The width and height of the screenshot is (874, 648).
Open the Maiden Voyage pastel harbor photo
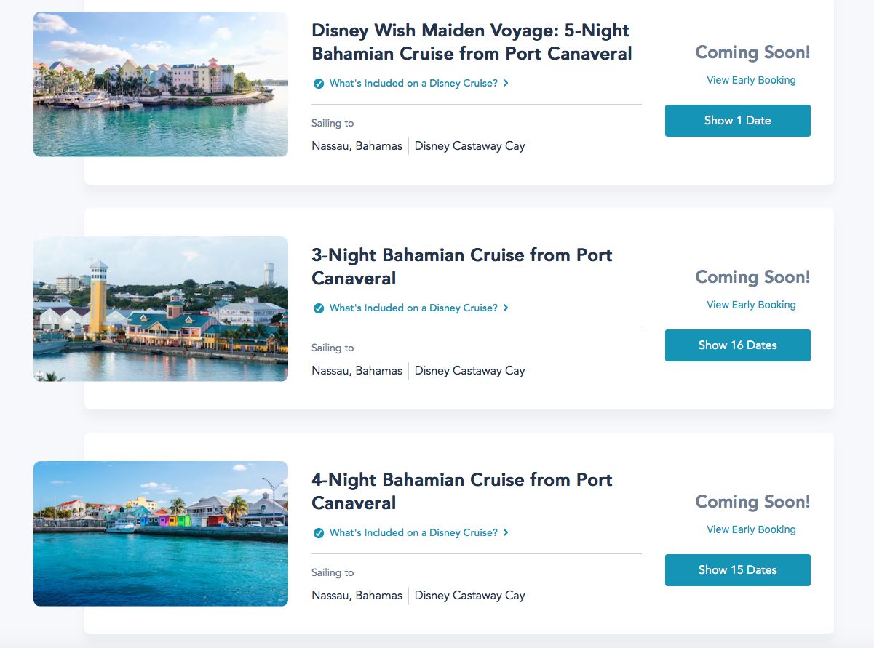pyautogui.click(x=161, y=84)
